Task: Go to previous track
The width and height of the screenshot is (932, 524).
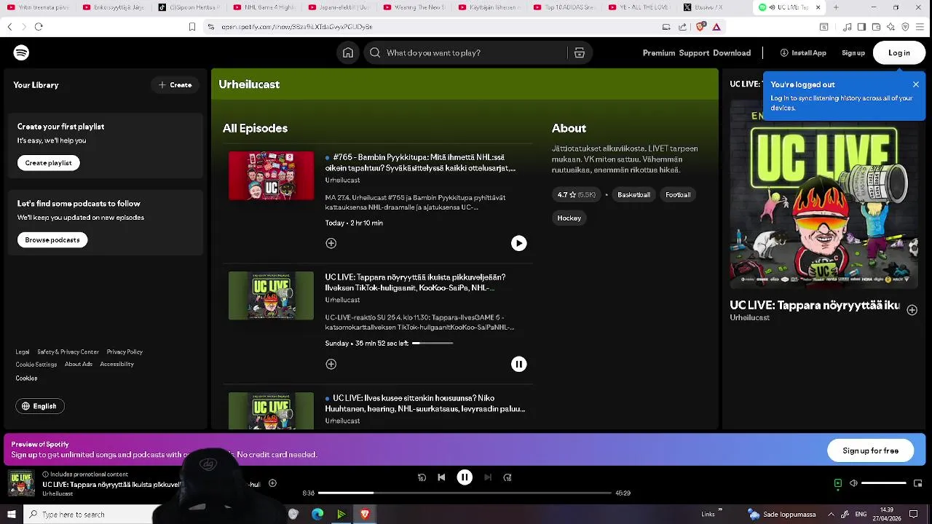Action: (441, 477)
